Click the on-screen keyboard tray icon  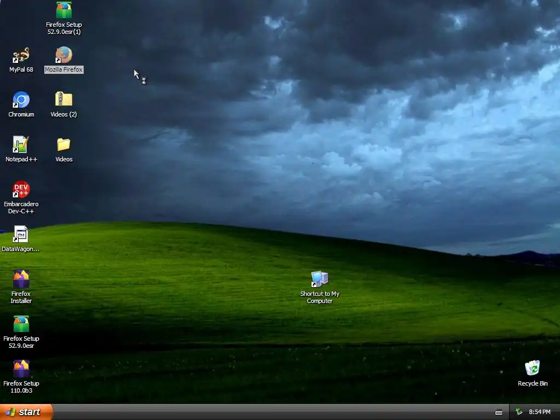pos(499,412)
